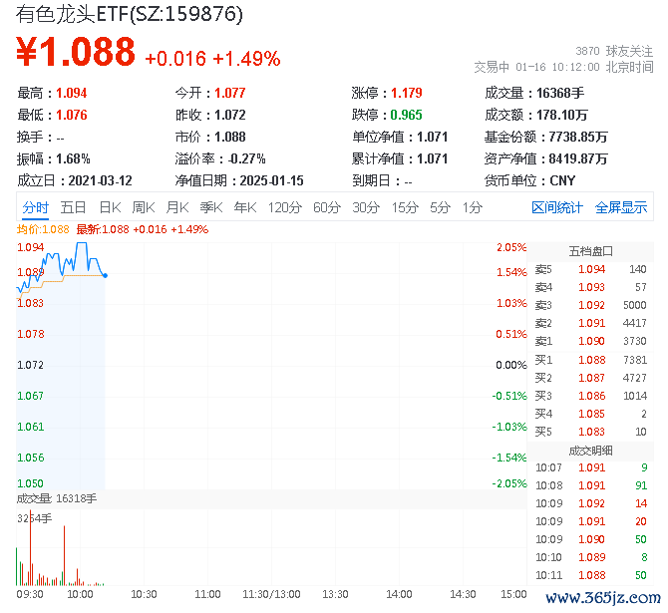Open 区间统计 range statistics
This screenshot has height=613, width=668.
coord(556,208)
